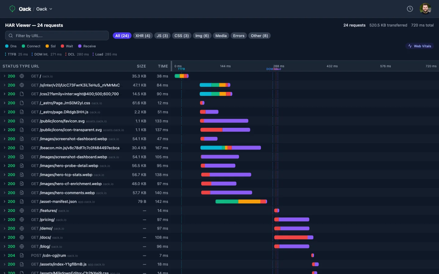Image resolution: width=439 pixels, height=274 pixels.
Task: Expand the beacon.min.js request row
Action: click(5, 148)
